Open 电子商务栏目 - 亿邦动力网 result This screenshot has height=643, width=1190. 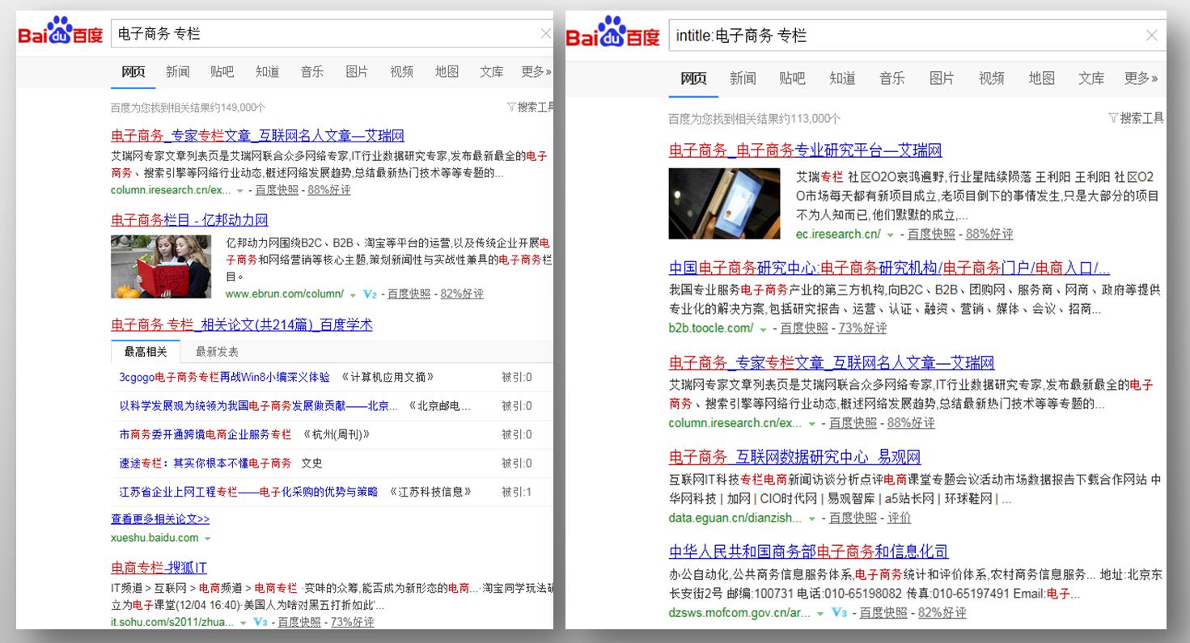click(x=189, y=220)
